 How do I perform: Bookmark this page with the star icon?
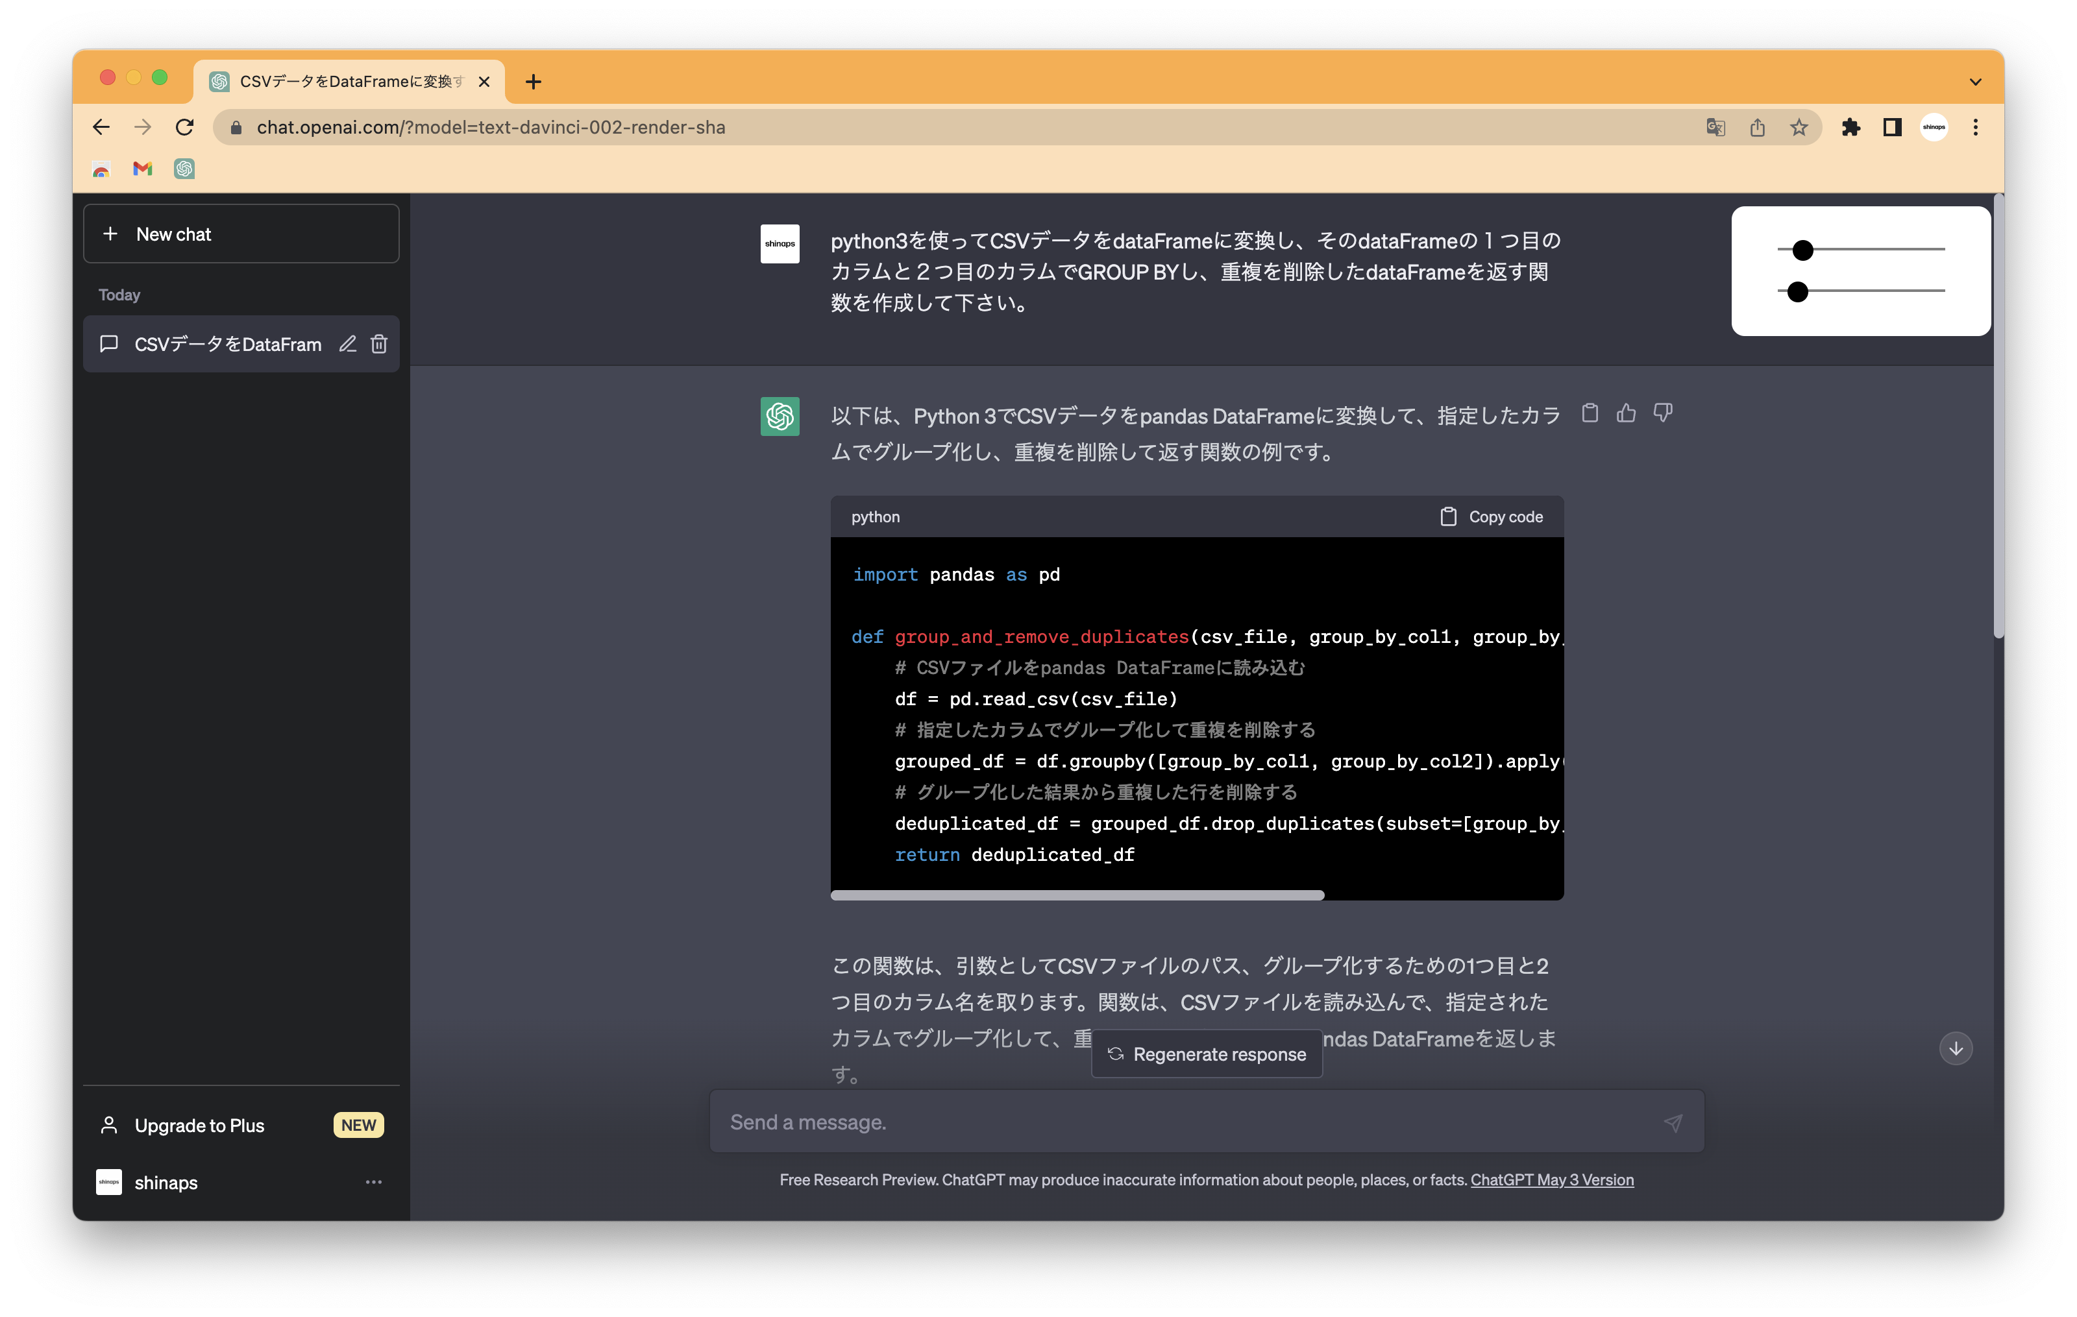click(x=1799, y=128)
